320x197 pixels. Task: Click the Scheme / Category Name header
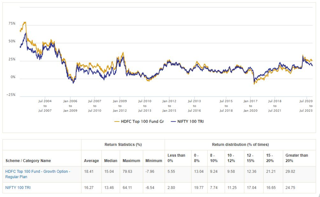(x=28, y=161)
